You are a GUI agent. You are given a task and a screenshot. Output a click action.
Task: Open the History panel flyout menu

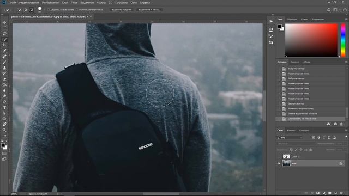click(346, 62)
